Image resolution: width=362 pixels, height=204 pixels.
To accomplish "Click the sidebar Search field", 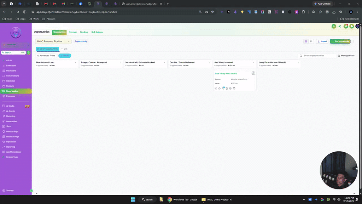I will click(x=13, y=52).
